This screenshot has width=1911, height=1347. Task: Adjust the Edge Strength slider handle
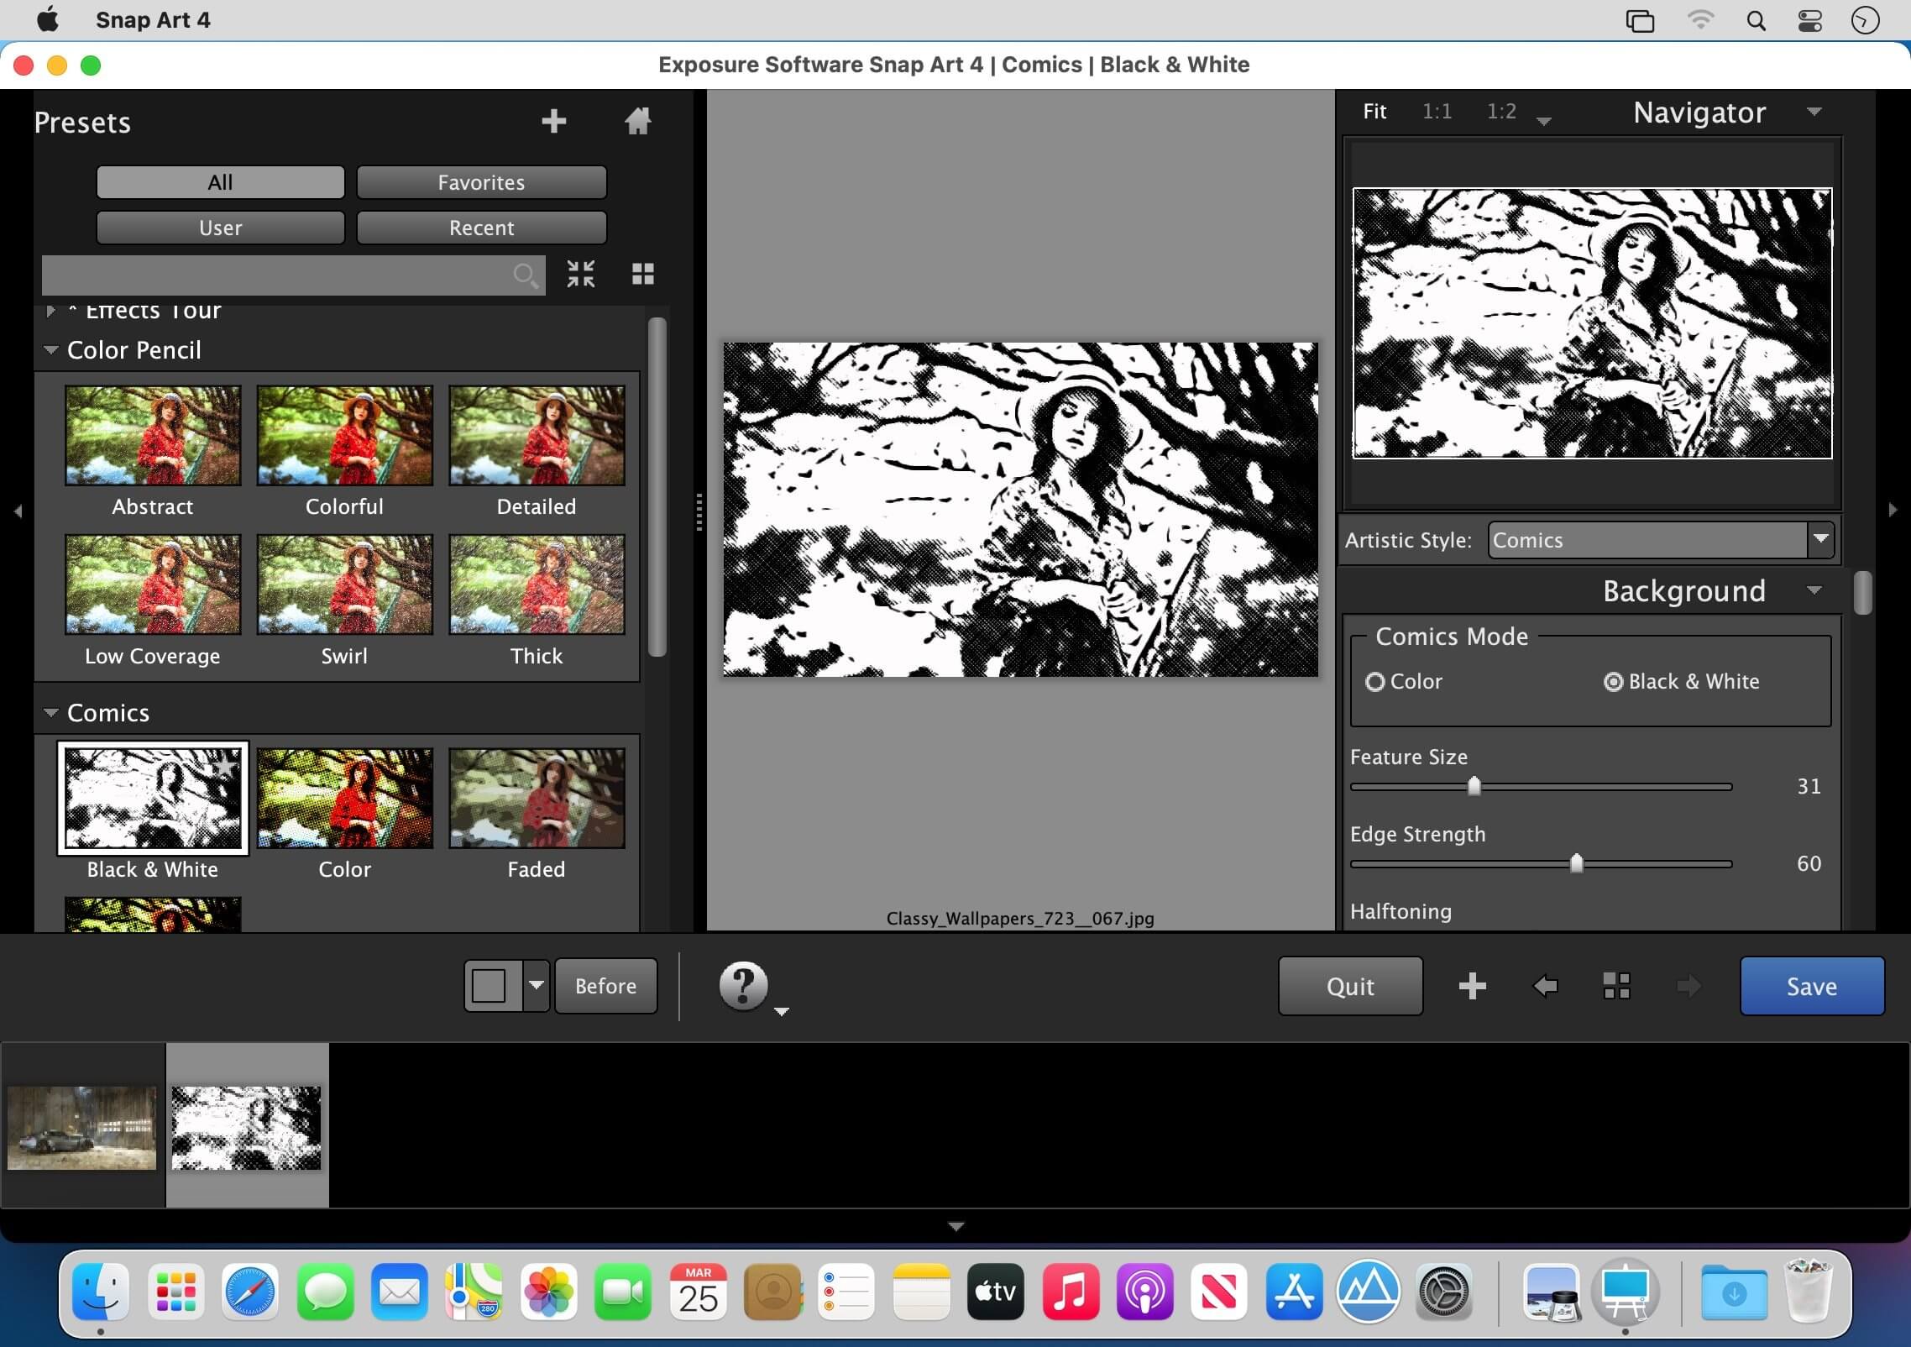click(x=1576, y=863)
